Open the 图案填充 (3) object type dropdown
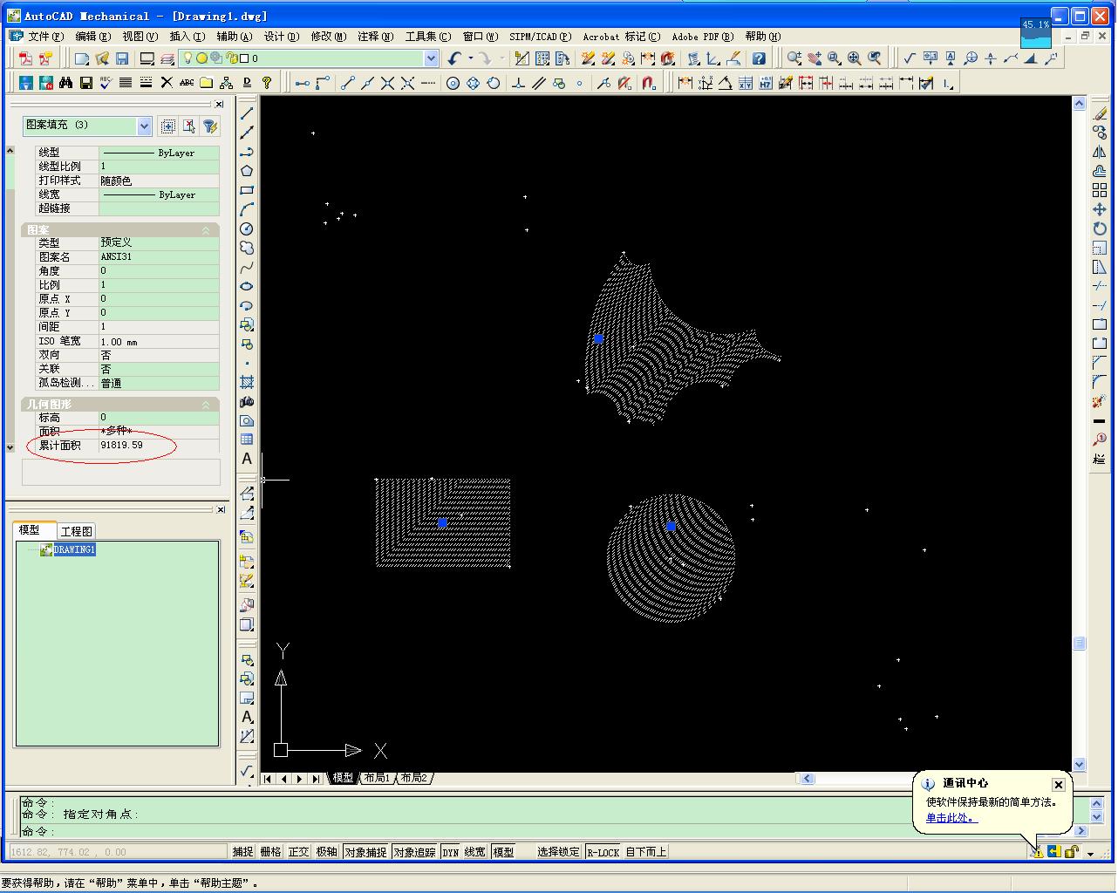The height and width of the screenshot is (893, 1118). 144,126
